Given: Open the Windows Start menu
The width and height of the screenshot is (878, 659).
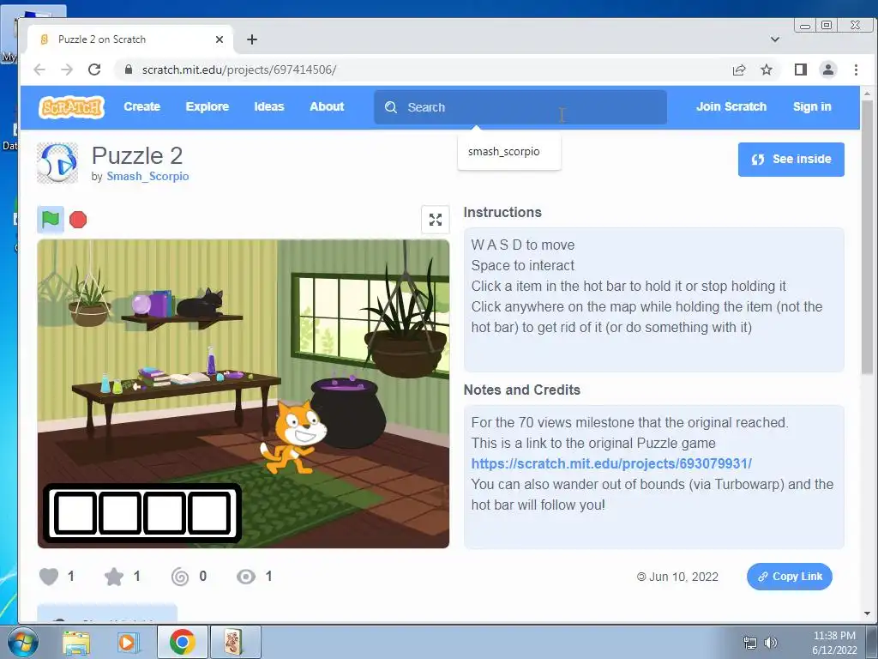Looking at the screenshot, I should [x=22, y=642].
